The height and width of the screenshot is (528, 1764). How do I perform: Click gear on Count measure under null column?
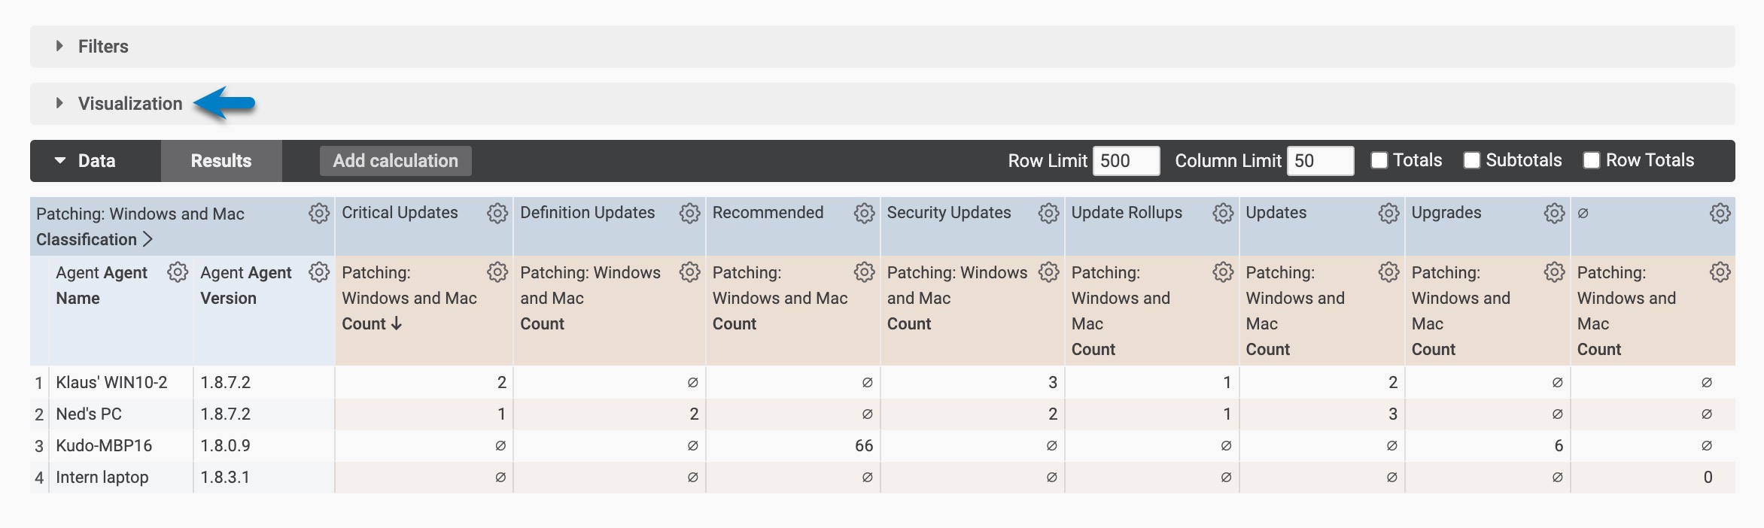(1720, 272)
